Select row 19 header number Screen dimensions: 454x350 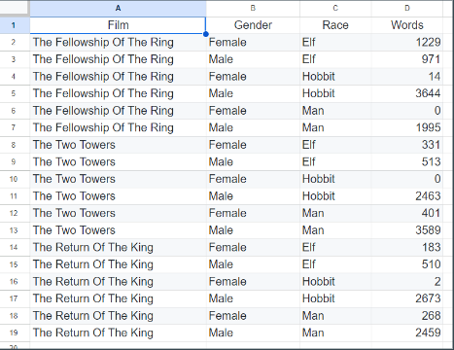point(14,332)
